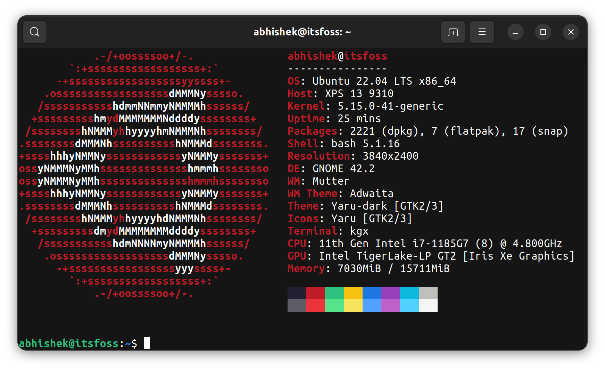Click the terminal cursor block
605x370 pixels.
click(147, 343)
